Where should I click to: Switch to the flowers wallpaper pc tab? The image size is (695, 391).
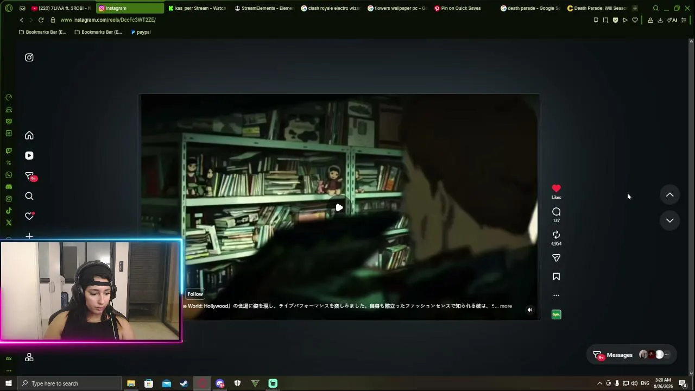click(x=397, y=8)
